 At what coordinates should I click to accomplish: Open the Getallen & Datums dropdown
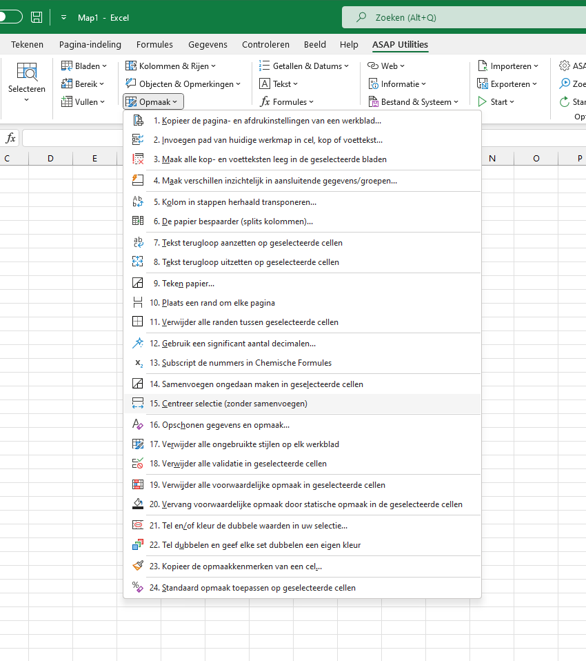click(x=304, y=66)
